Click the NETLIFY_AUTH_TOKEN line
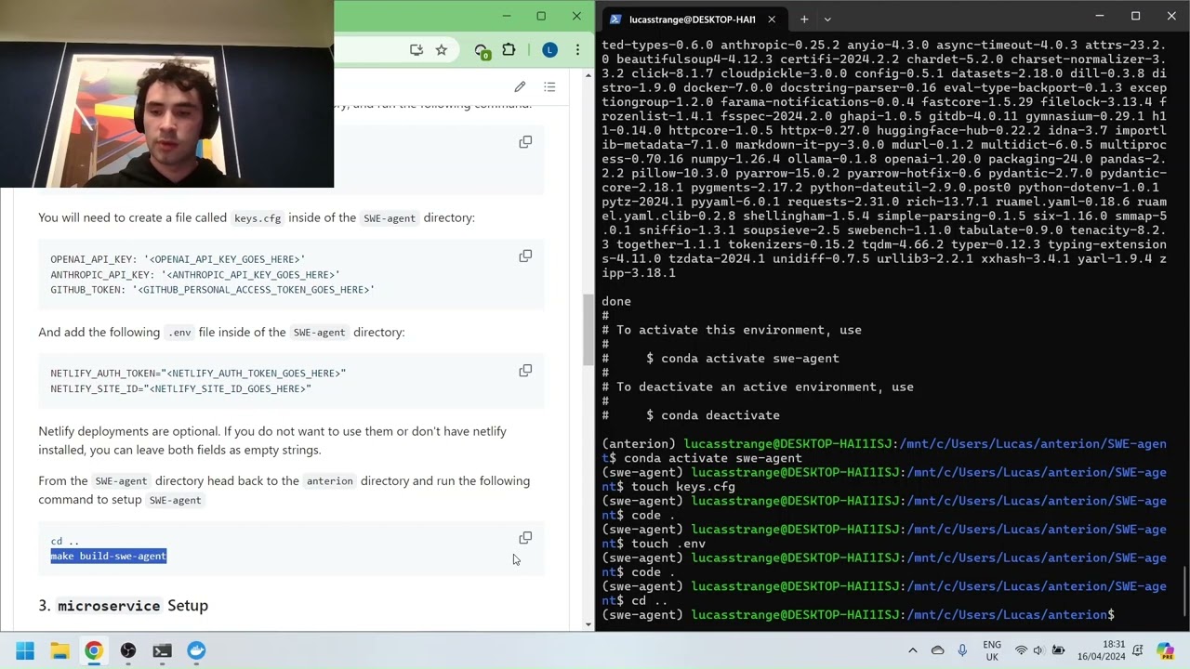1190x669 pixels. point(198,373)
